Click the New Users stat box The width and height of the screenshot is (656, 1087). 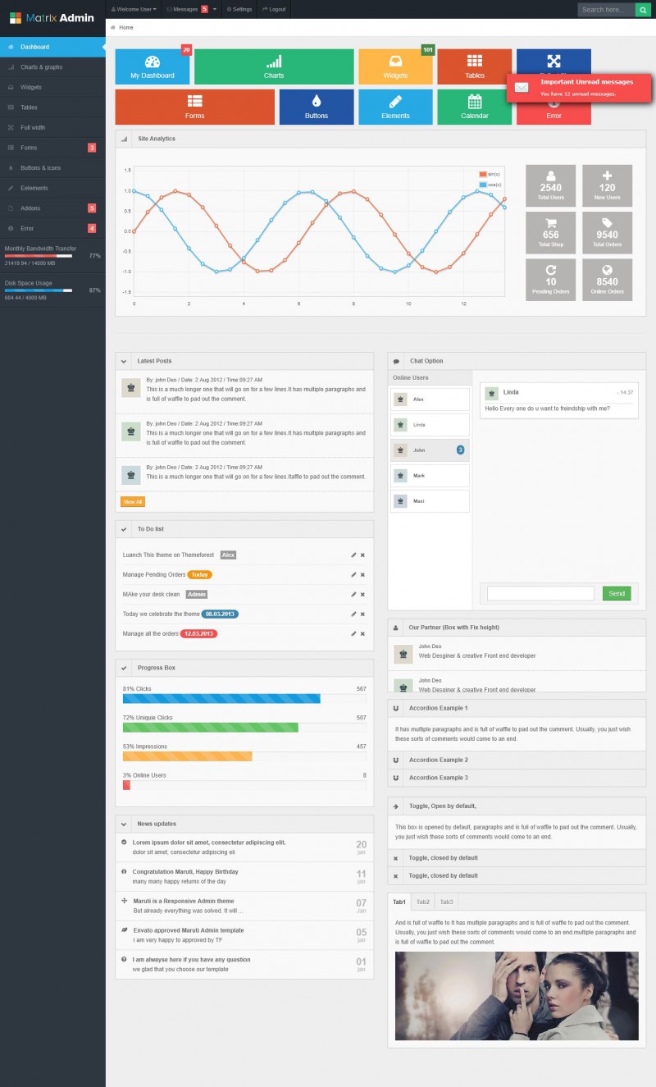point(607,185)
